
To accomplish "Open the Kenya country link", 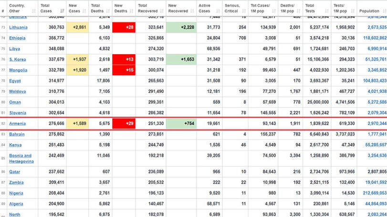I will [x=15, y=145].
